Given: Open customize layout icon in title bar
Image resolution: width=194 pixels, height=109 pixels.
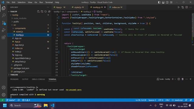Looking at the screenshot, I should pyautogui.click(x=171, y=2).
